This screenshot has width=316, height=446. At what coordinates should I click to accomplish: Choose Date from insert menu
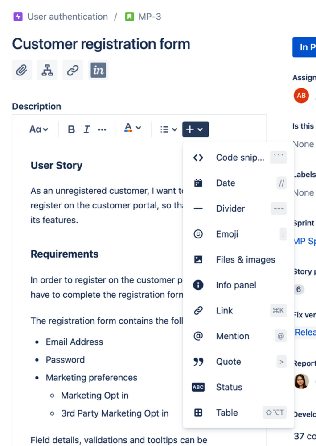239,183
